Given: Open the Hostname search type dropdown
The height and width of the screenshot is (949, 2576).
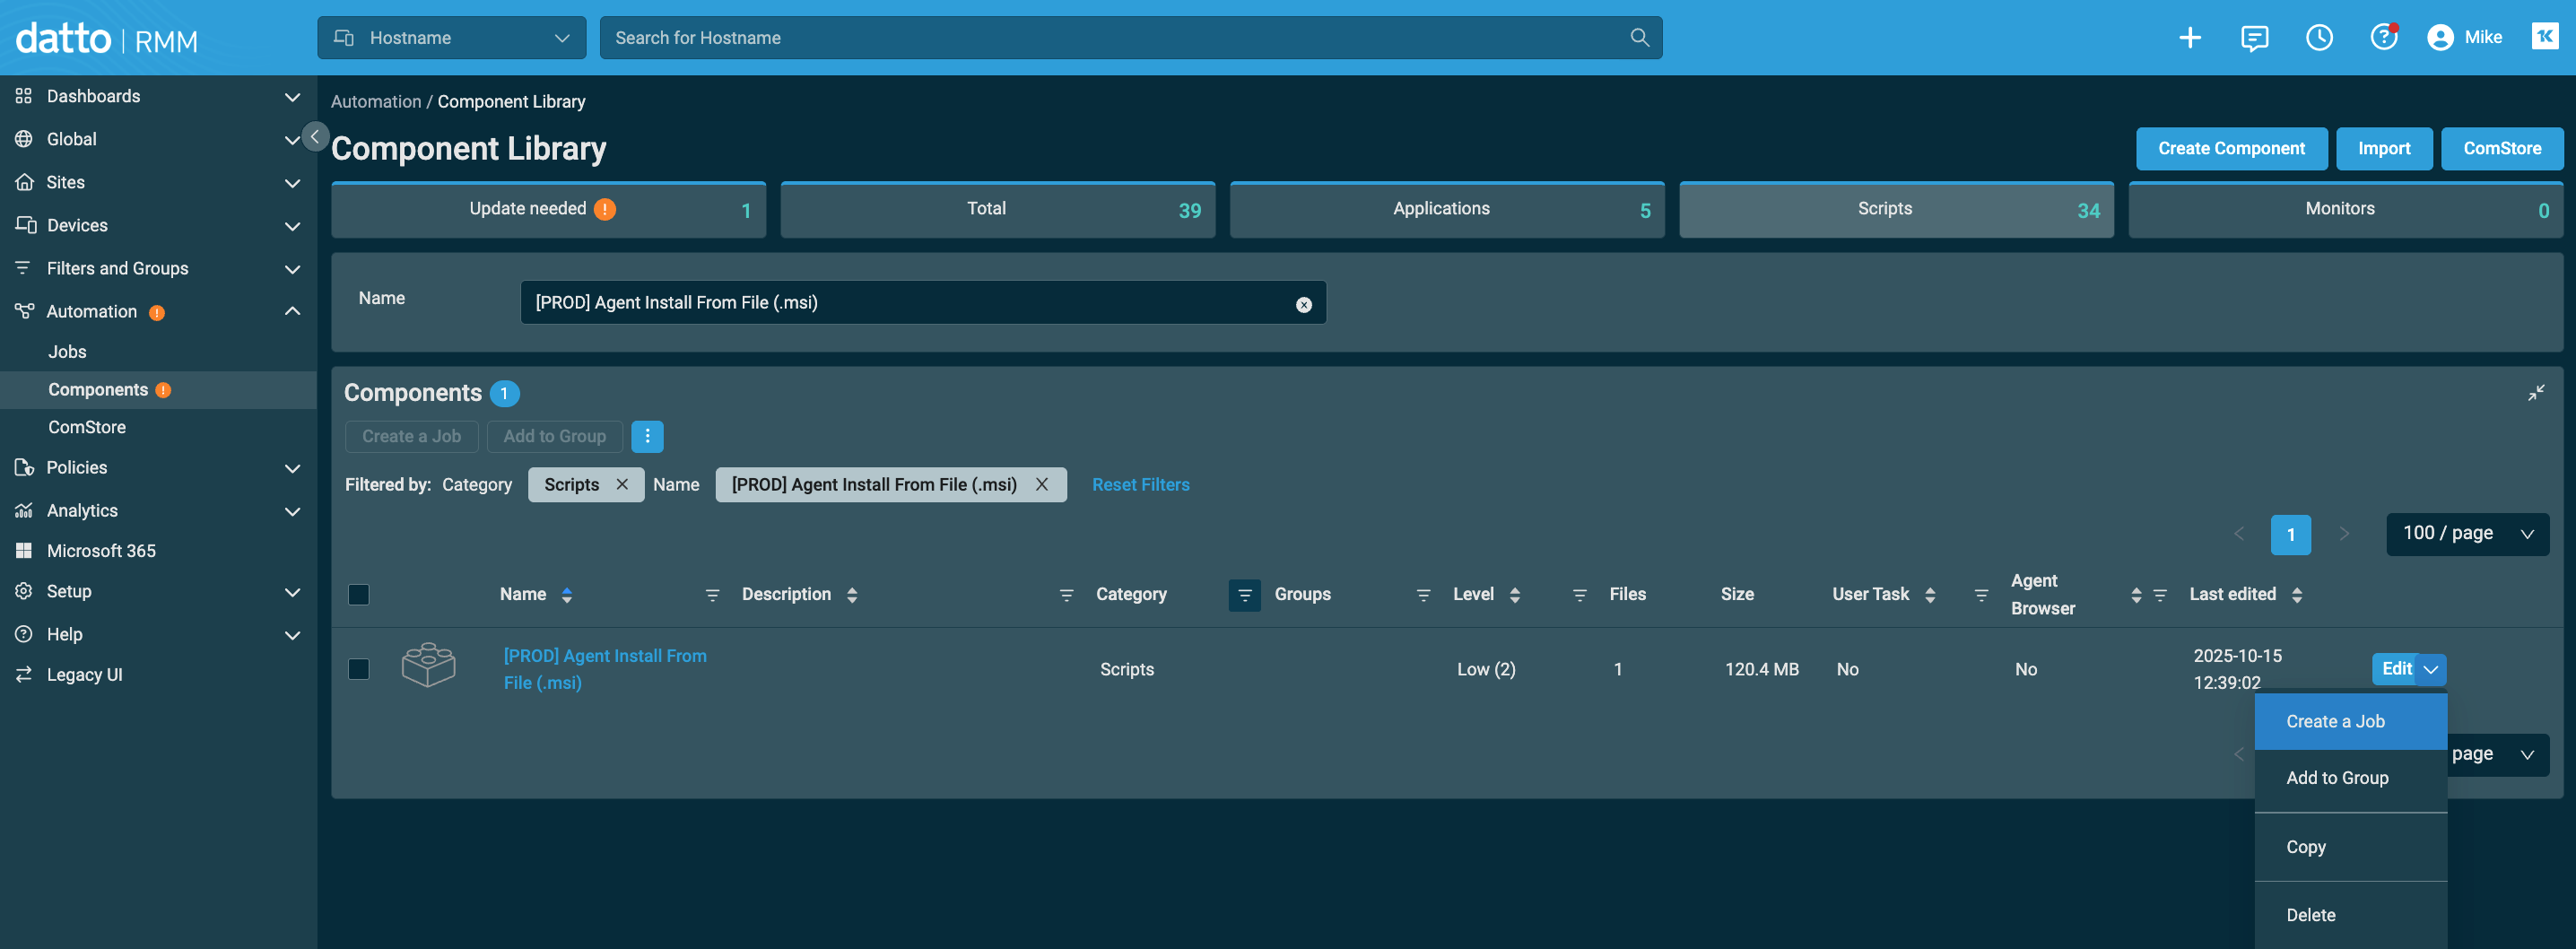Looking at the screenshot, I should click(452, 38).
